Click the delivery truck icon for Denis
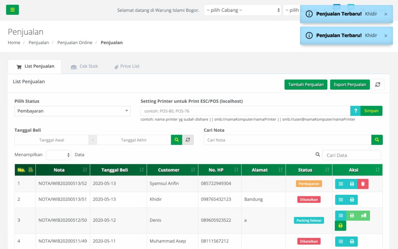The height and width of the screenshot is (249, 398). tap(363, 215)
